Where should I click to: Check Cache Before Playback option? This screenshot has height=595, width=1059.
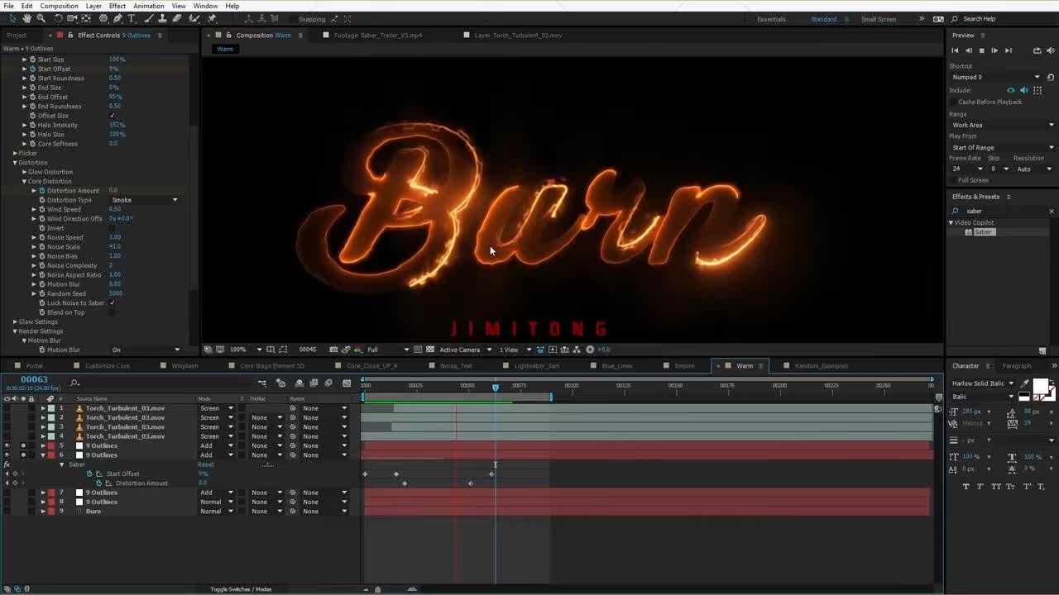pyautogui.click(x=954, y=102)
